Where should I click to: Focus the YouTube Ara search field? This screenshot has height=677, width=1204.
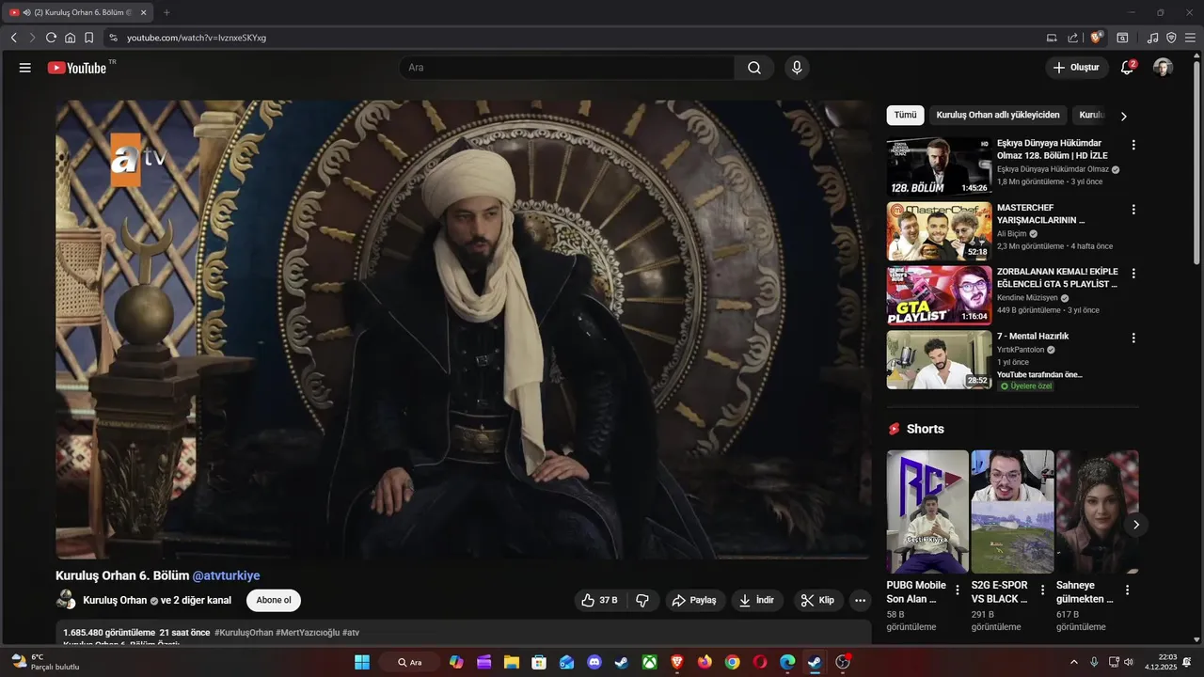click(x=567, y=68)
